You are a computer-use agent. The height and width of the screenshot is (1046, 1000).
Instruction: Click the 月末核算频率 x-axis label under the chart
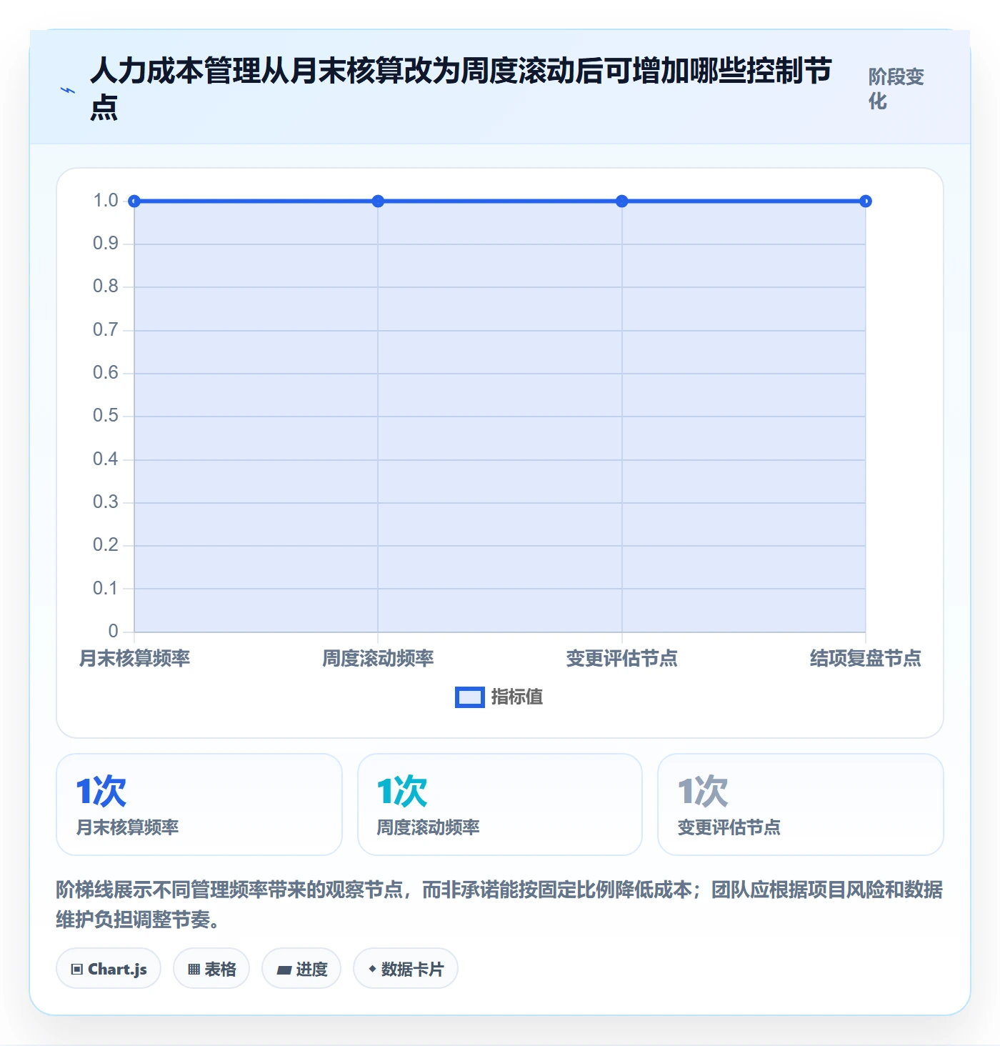[x=134, y=658]
